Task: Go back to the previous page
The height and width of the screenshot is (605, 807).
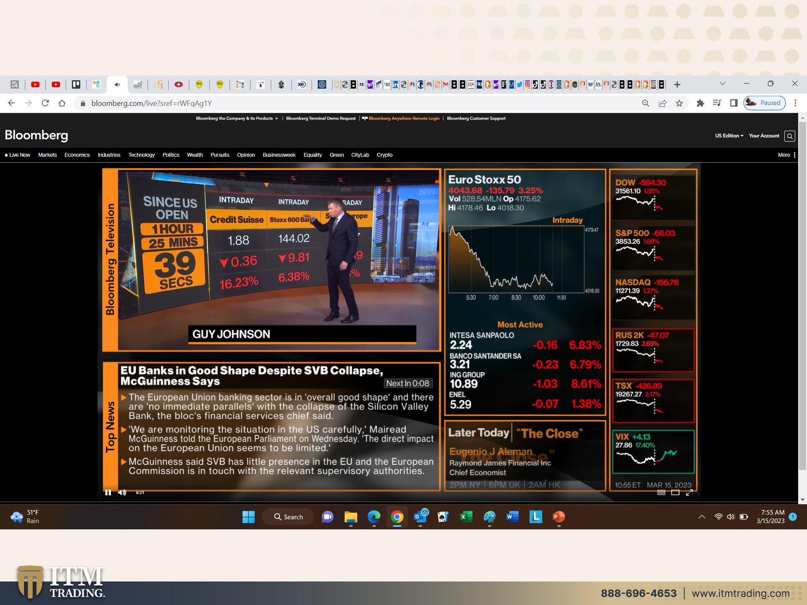Action: point(11,103)
